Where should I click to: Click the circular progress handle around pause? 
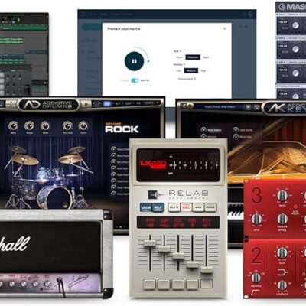point(148,61)
